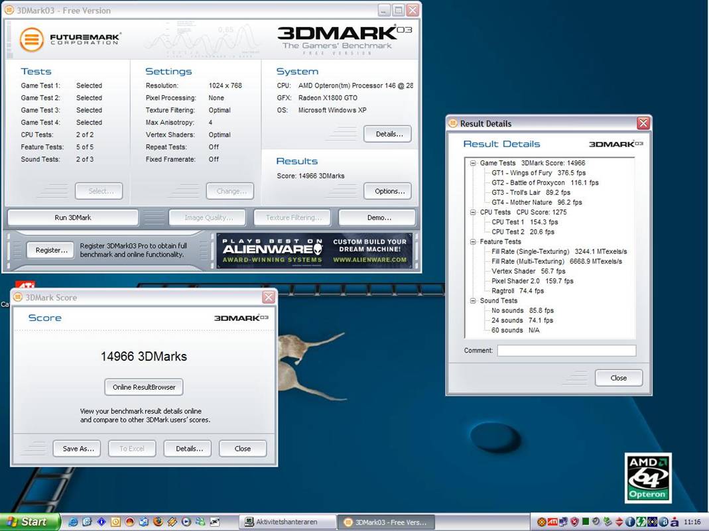Select Pixel Shader 2.0 result row
Screen dimensions: 709x531
pyautogui.click(x=532, y=281)
